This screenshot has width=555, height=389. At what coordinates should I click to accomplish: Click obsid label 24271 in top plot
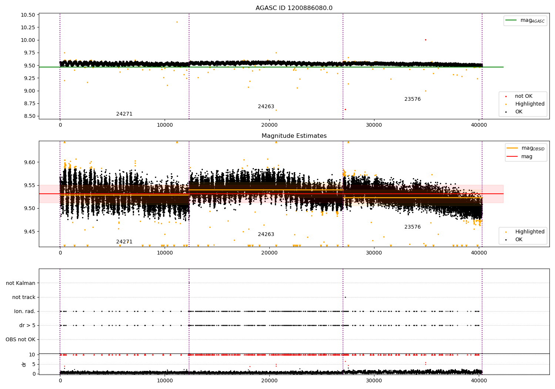coord(124,114)
